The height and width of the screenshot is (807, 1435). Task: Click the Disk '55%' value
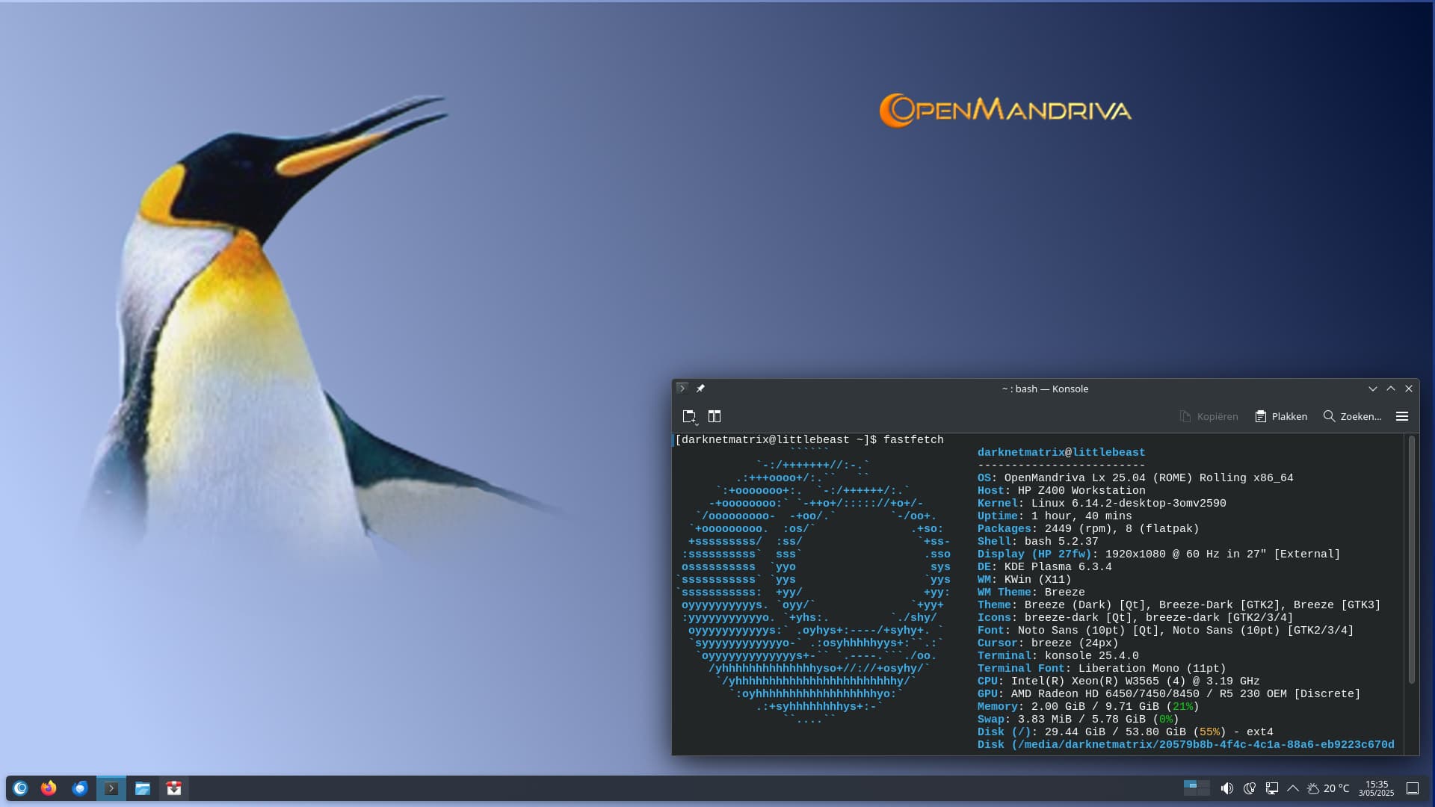click(1209, 732)
